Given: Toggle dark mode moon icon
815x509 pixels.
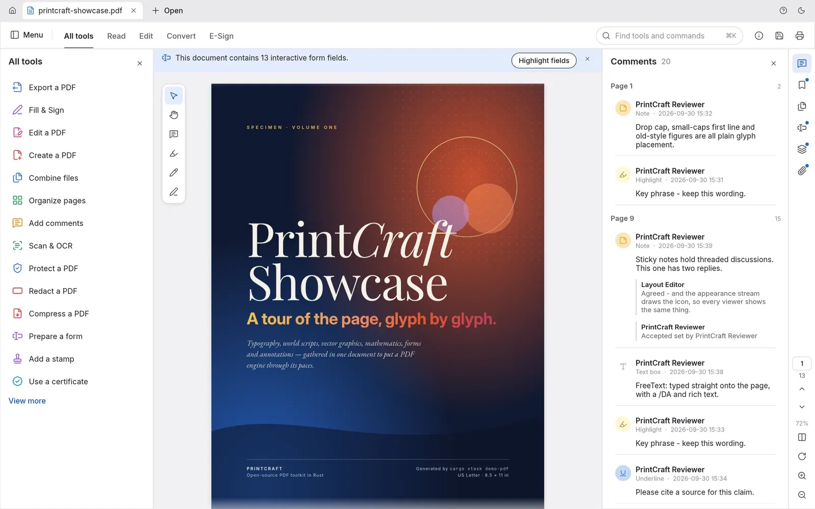Looking at the screenshot, I should click(x=801, y=11).
